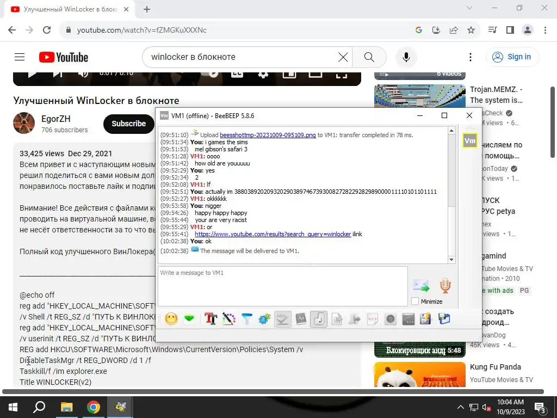Open Chrome media controls icon
This screenshot has height=418, width=557.
493,30
